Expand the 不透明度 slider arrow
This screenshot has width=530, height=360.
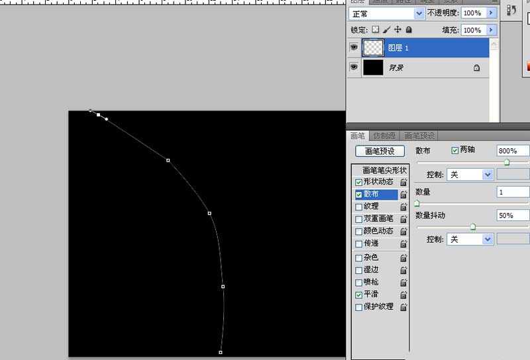491,13
